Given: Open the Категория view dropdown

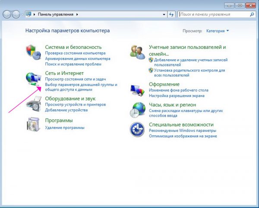Looking at the screenshot, I should 218,31.
